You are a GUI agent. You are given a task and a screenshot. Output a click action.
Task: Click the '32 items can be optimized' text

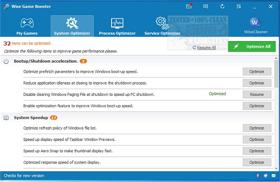(27, 43)
